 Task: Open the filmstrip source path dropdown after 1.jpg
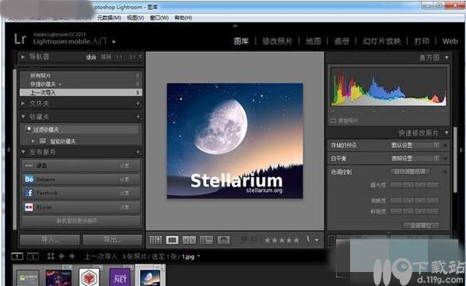coord(198,256)
